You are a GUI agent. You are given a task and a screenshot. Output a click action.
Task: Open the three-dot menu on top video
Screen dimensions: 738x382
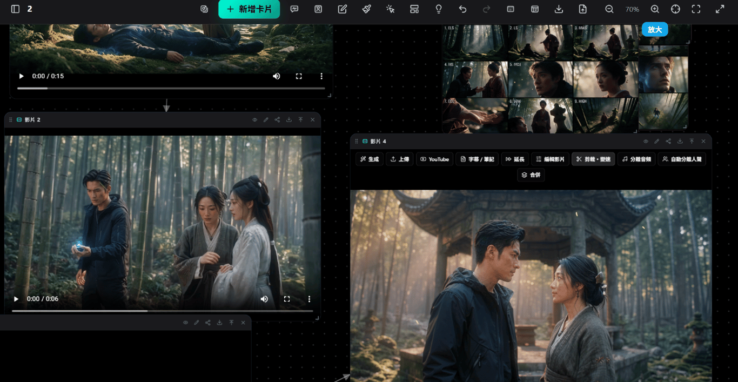click(321, 76)
